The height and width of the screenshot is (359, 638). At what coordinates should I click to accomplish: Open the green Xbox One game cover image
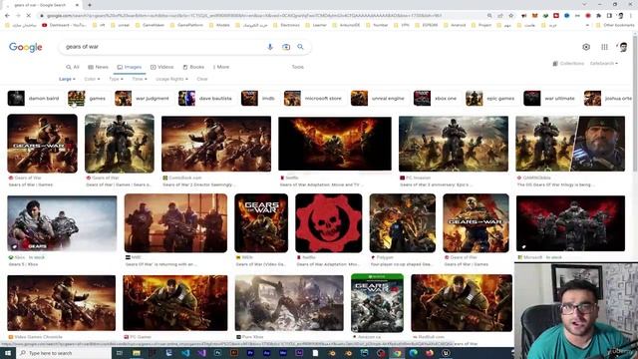[x=377, y=303]
